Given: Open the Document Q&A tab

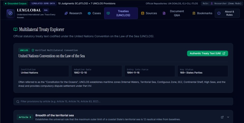Looking at the screenshot, I should pos(174,13).
